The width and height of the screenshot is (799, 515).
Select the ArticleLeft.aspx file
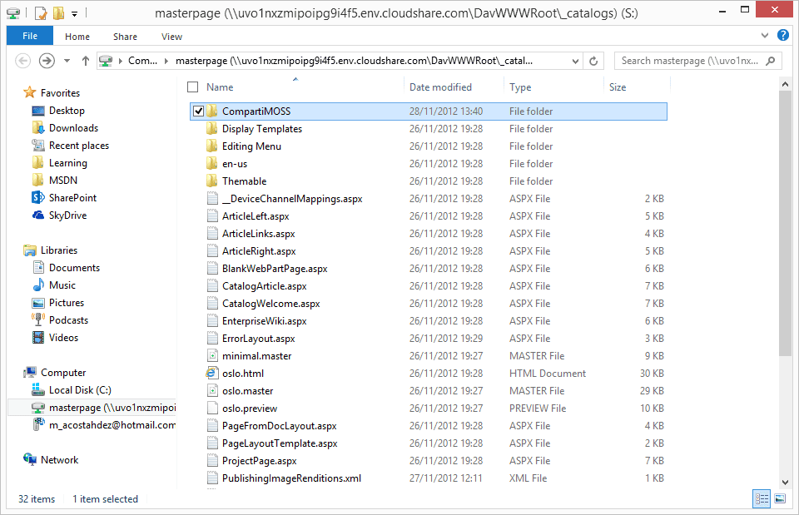[256, 216]
